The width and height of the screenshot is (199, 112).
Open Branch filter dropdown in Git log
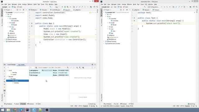coord(43,68)
